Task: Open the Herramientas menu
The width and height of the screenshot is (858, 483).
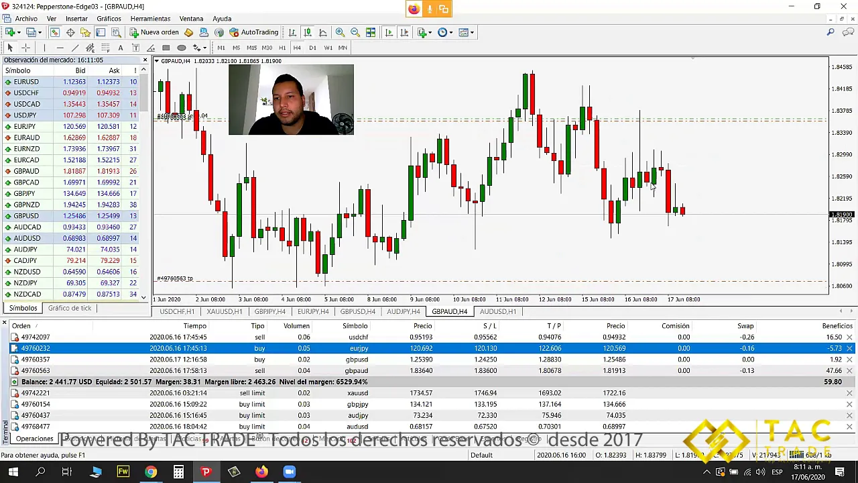Action: [150, 19]
